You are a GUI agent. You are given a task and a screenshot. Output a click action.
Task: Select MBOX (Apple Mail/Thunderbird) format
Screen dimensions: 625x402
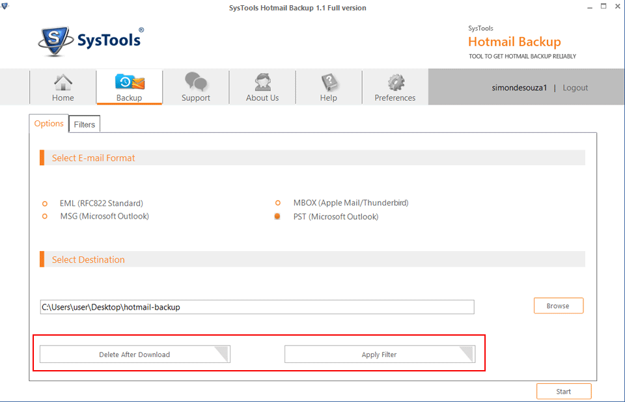[278, 203]
